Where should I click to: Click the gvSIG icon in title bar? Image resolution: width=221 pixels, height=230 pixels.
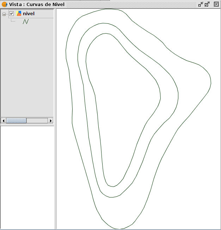tap(4, 4)
